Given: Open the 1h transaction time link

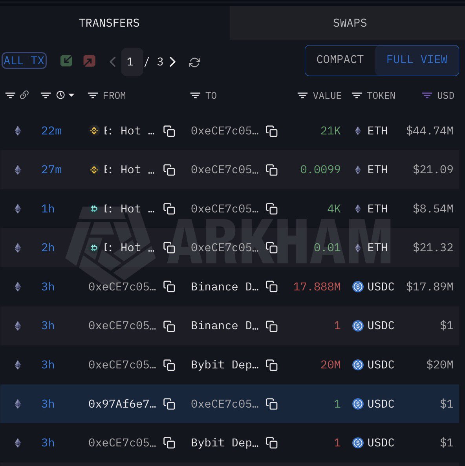Looking at the screenshot, I should pos(48,209).
